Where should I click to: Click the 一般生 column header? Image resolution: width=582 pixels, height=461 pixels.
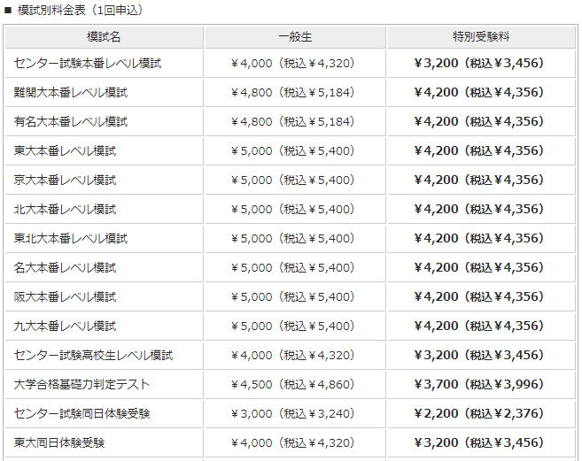[x=296, y=37]
